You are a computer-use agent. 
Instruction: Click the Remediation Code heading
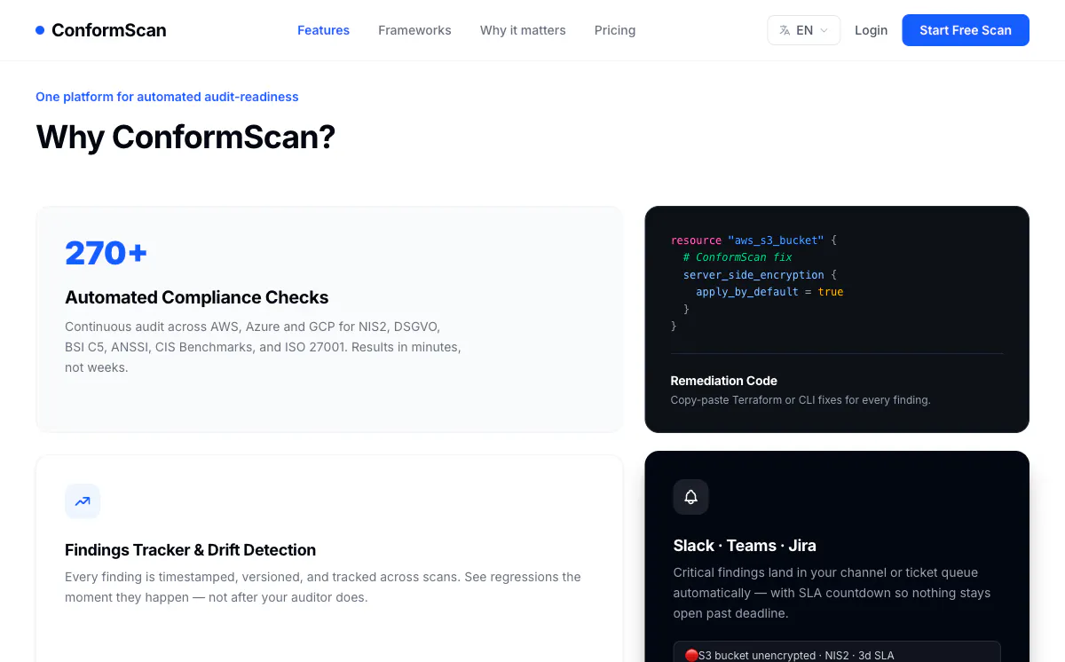[x=724, y=381]
